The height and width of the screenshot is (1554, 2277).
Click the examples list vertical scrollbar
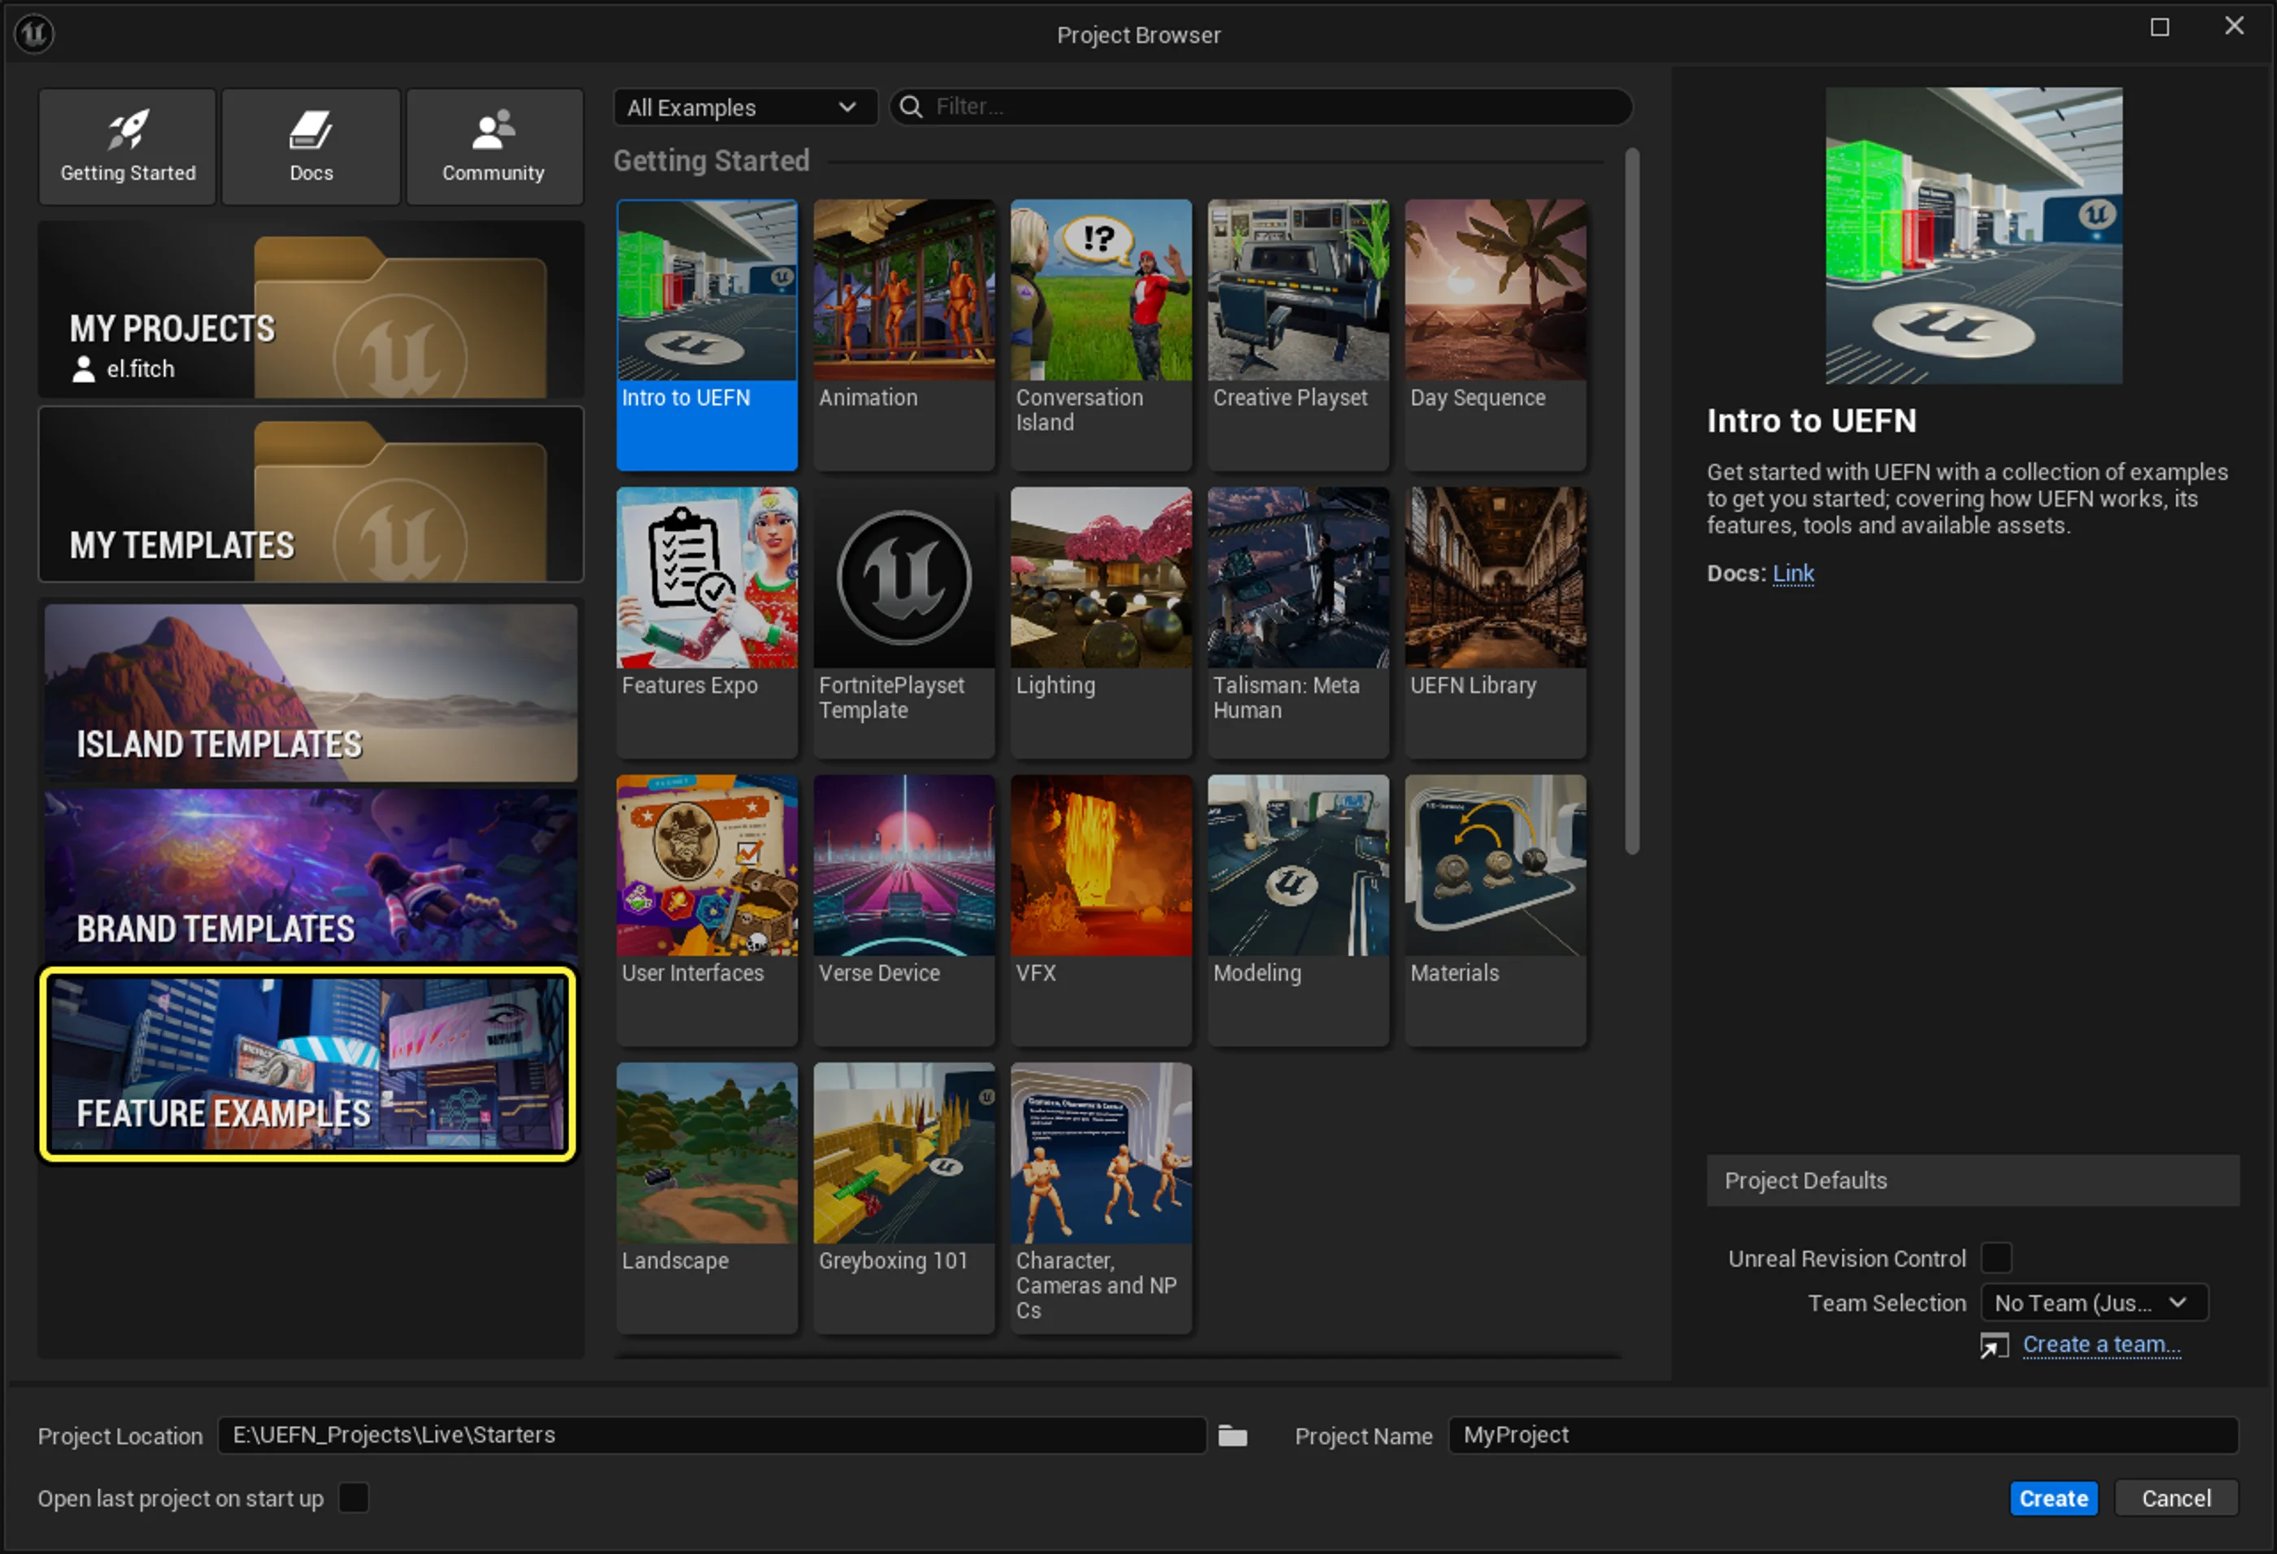(x=1631, y=501)
